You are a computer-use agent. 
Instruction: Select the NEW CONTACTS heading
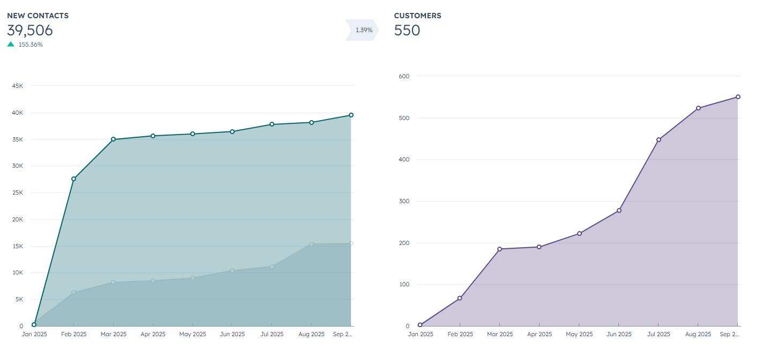(x=38, y=16)
